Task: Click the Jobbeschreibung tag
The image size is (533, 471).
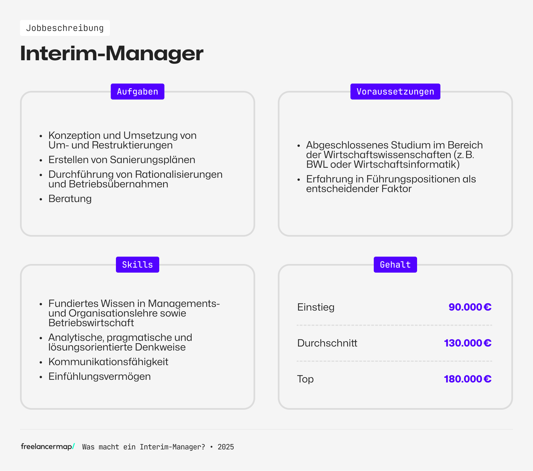Action: [65, 28]
